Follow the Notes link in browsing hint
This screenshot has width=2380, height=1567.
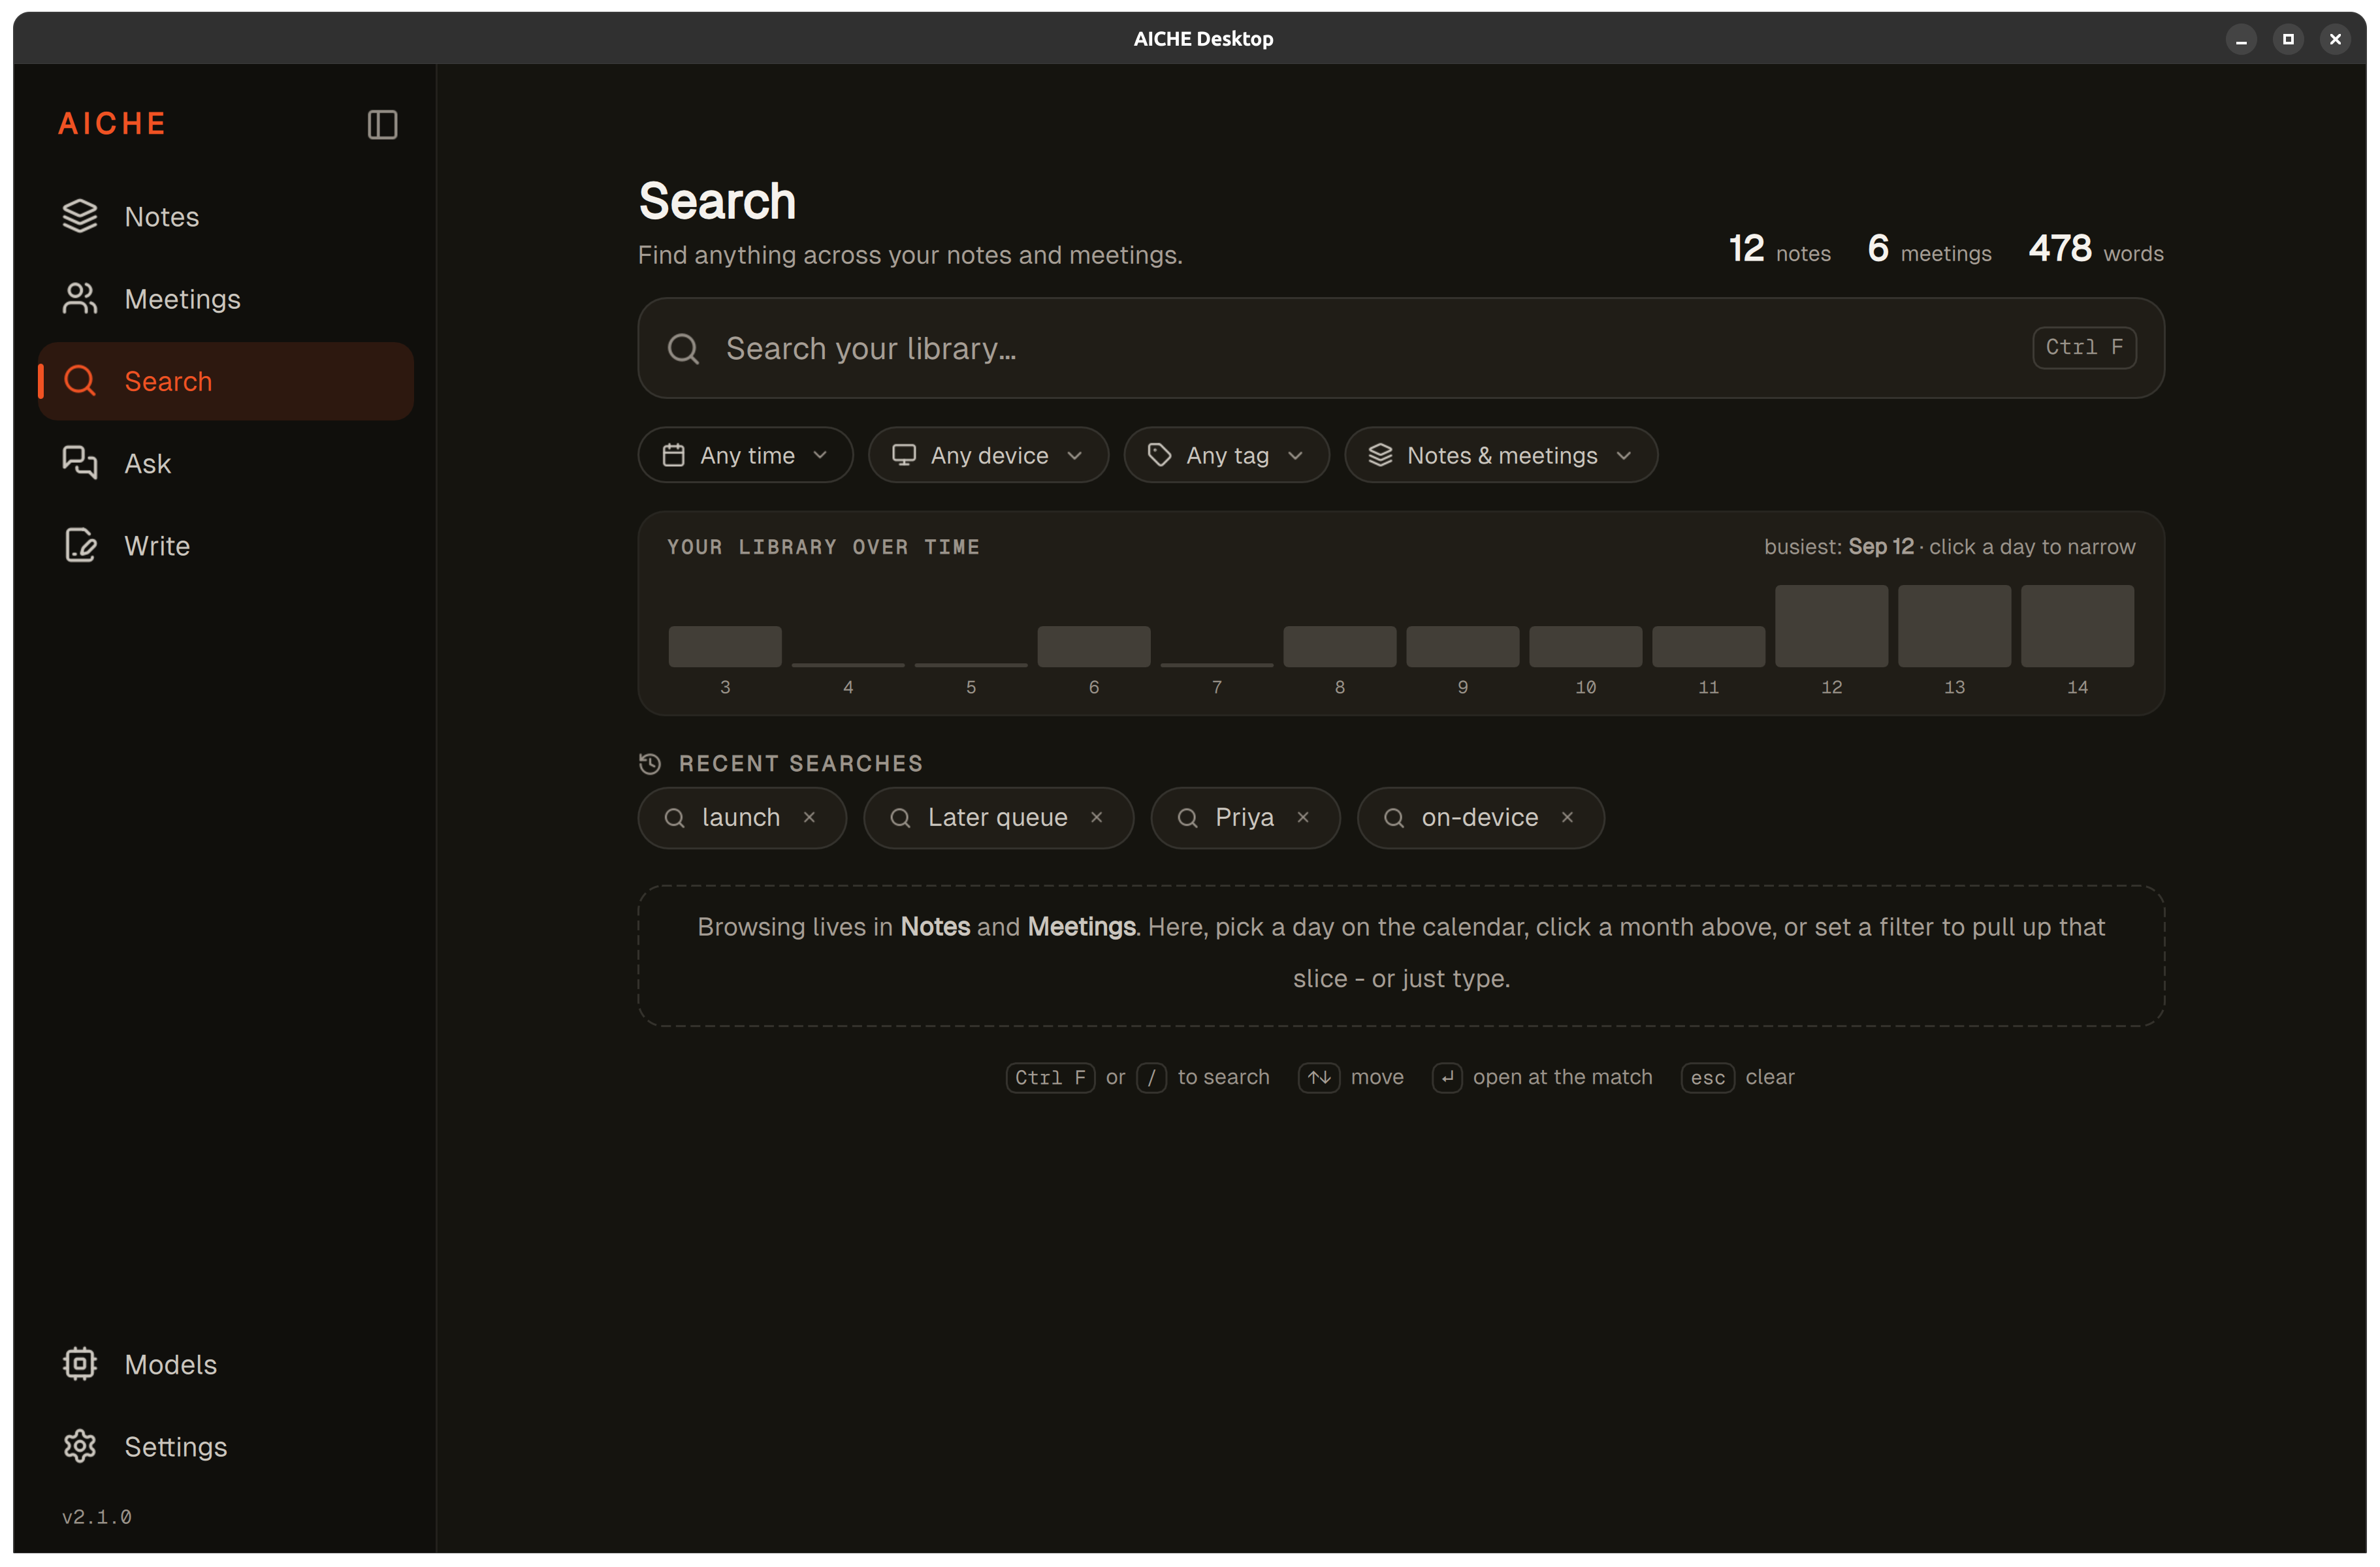[x=935, y=926]
